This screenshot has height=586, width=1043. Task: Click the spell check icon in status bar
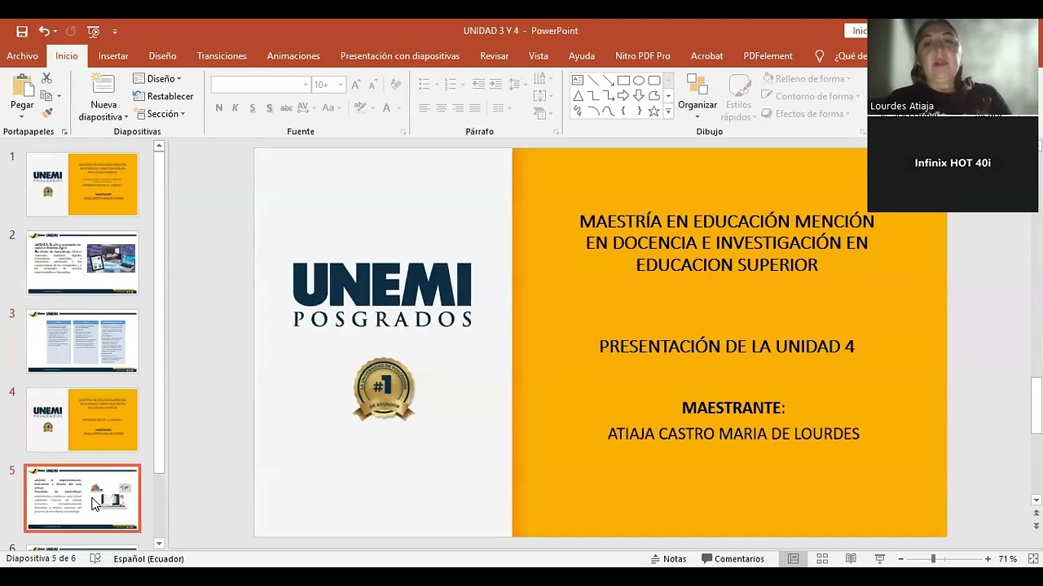coord(95,558)
